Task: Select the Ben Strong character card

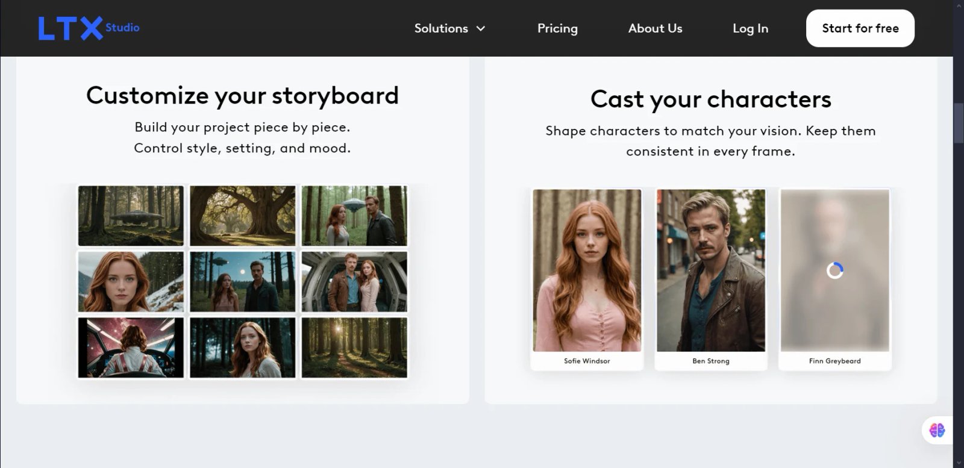Action: 711,279
